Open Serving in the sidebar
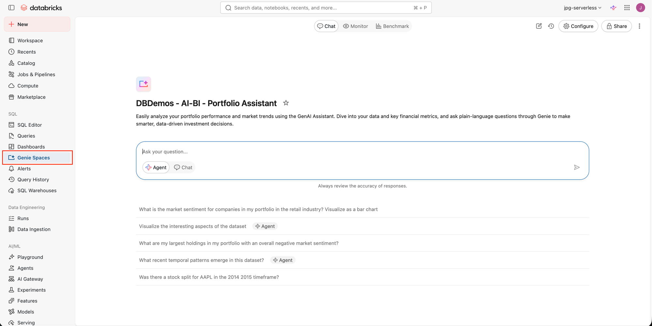The image size is (652, 326). click(37, 322)
